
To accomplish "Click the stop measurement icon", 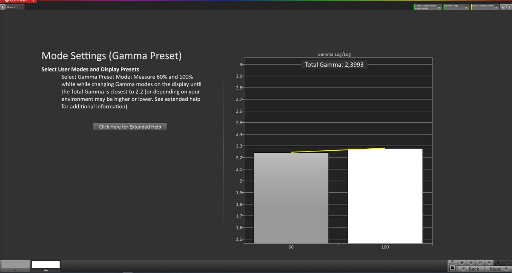I will tap(462, 263).
